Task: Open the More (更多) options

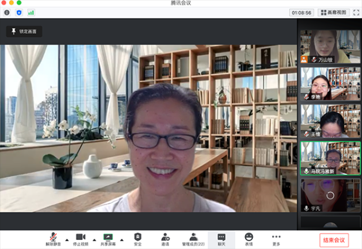Action: tap(276, 239)
